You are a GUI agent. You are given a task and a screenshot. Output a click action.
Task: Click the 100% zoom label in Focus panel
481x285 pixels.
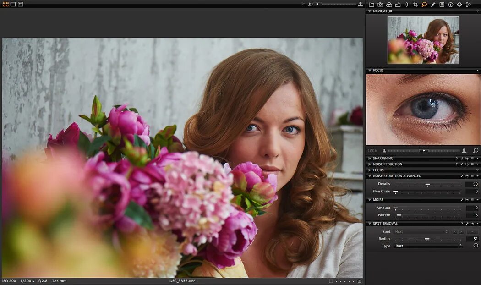pos(372,151)
